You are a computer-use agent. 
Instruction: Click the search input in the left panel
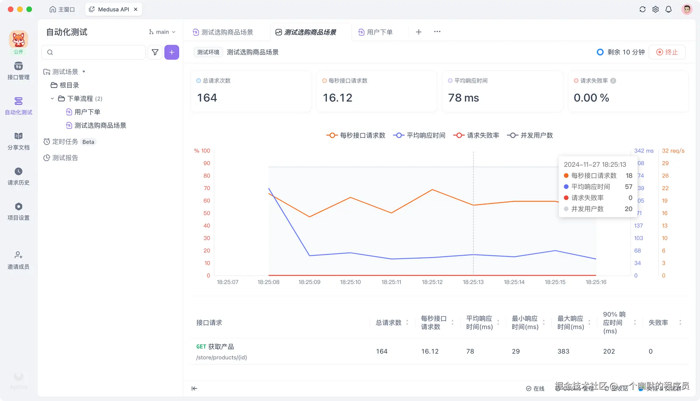[93, 52]
